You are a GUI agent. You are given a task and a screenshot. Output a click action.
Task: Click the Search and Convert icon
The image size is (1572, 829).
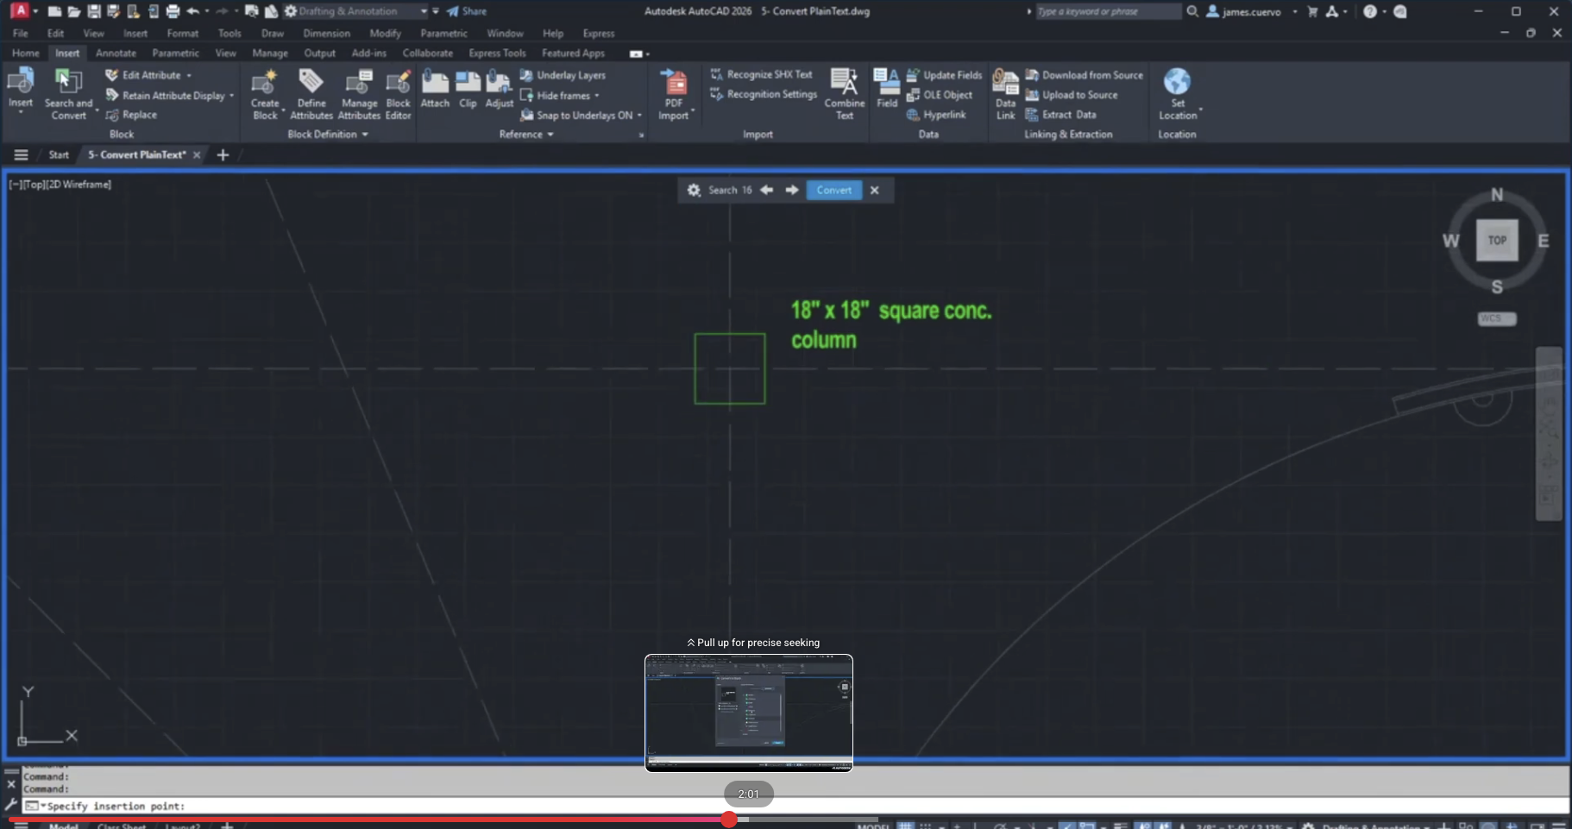click(x=68, y=84)
